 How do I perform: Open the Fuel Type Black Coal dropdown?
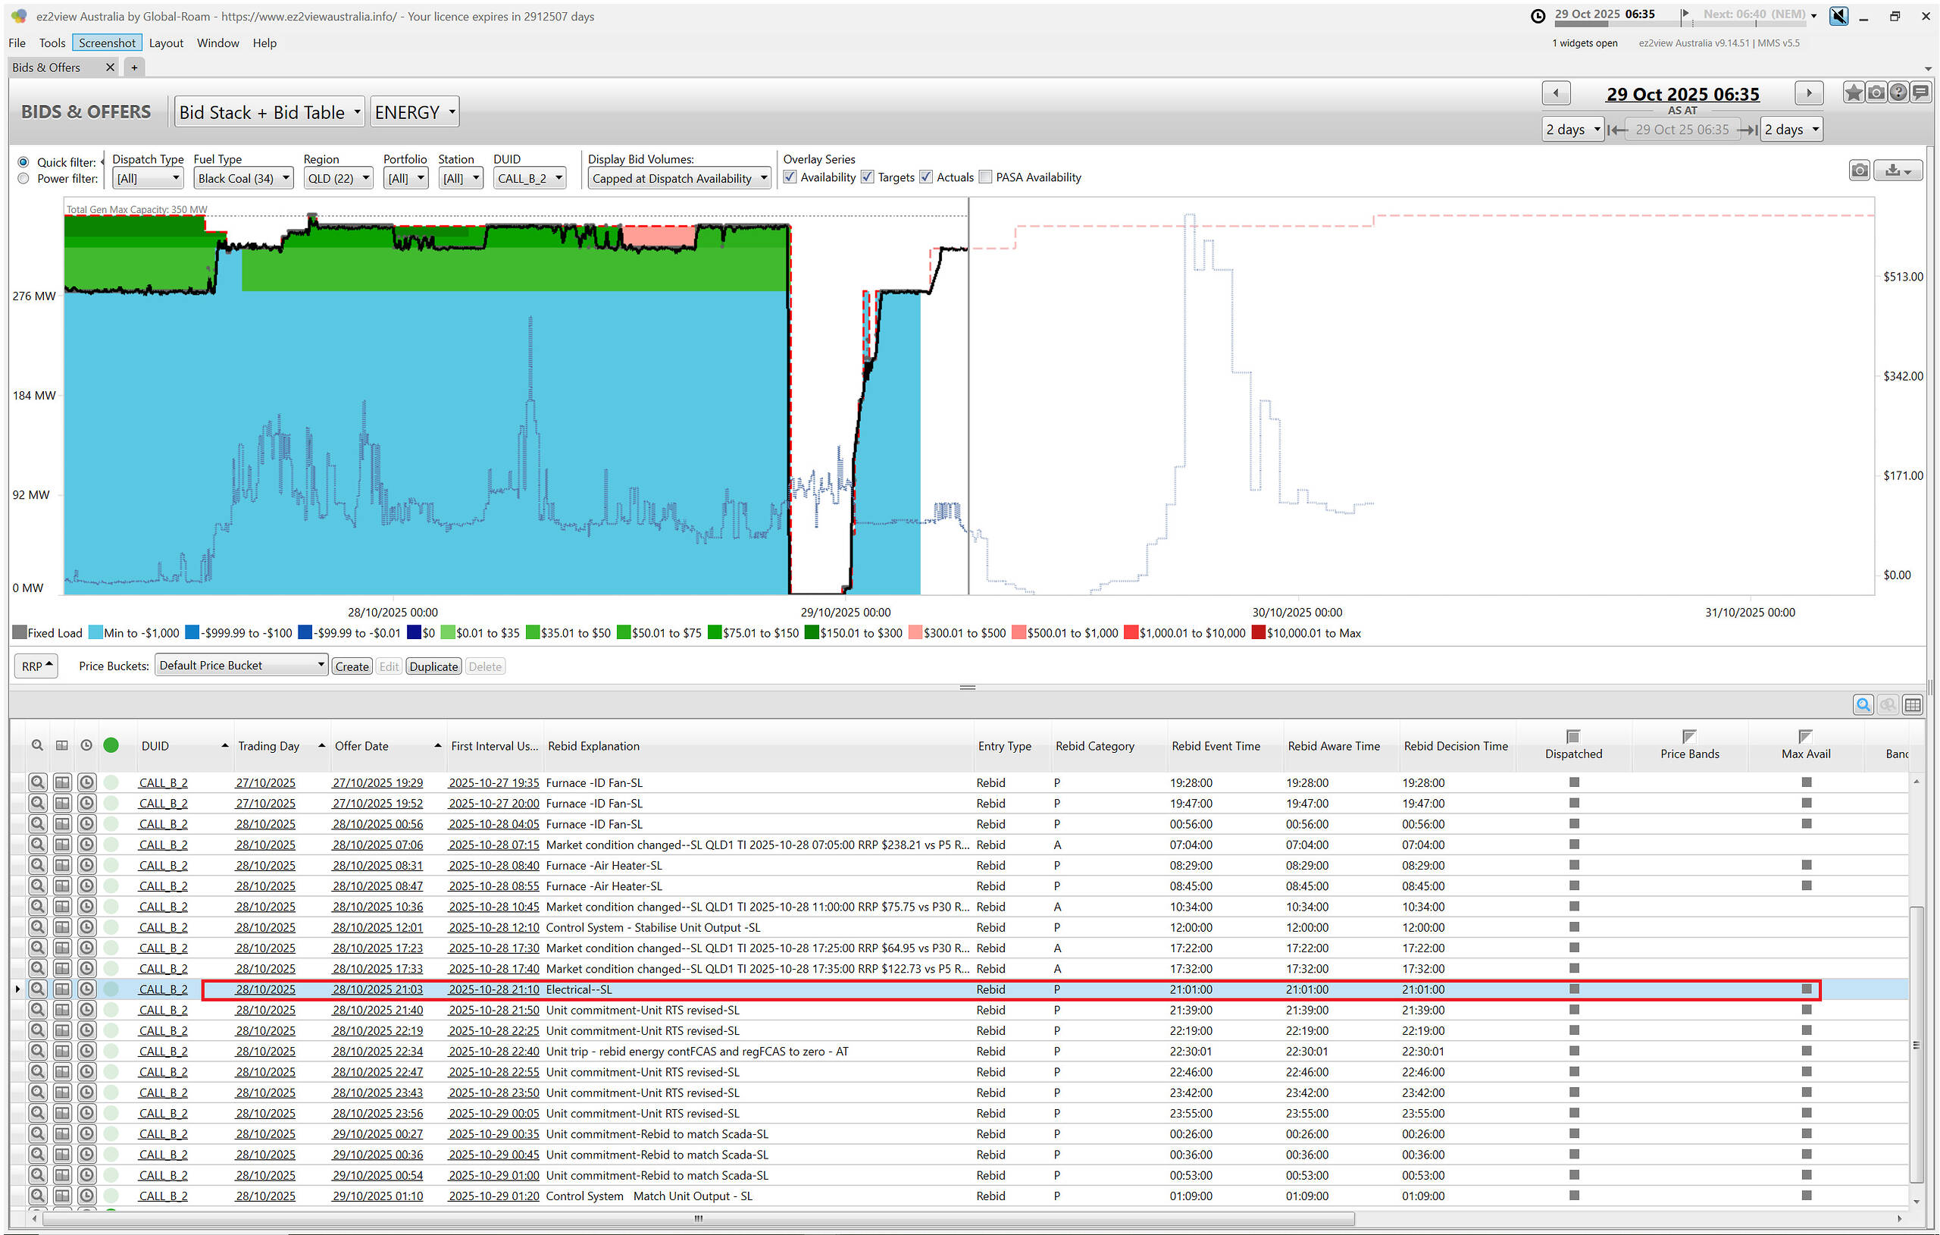[243, 179]
